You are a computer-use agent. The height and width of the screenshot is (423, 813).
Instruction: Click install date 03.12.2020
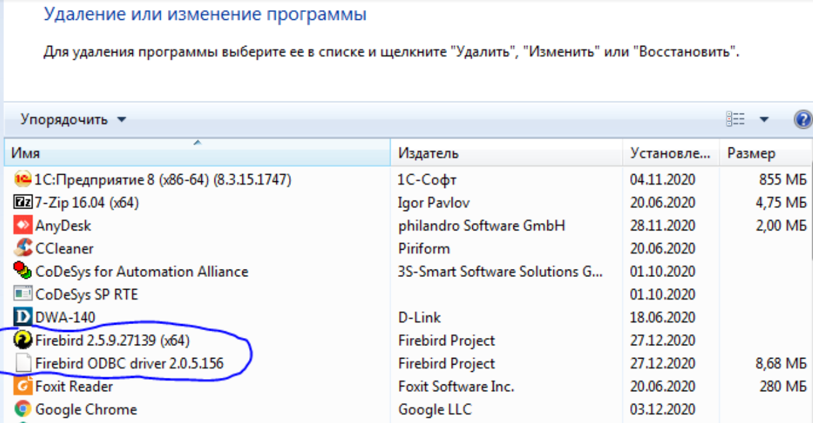coord(662,410)
